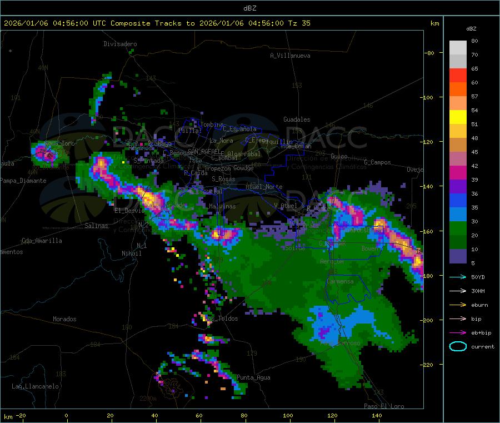The height and width of the screenshot is (423, 500).
Task: Click the 5 dBZ purple legend swatch
Action: click(458, 256)
